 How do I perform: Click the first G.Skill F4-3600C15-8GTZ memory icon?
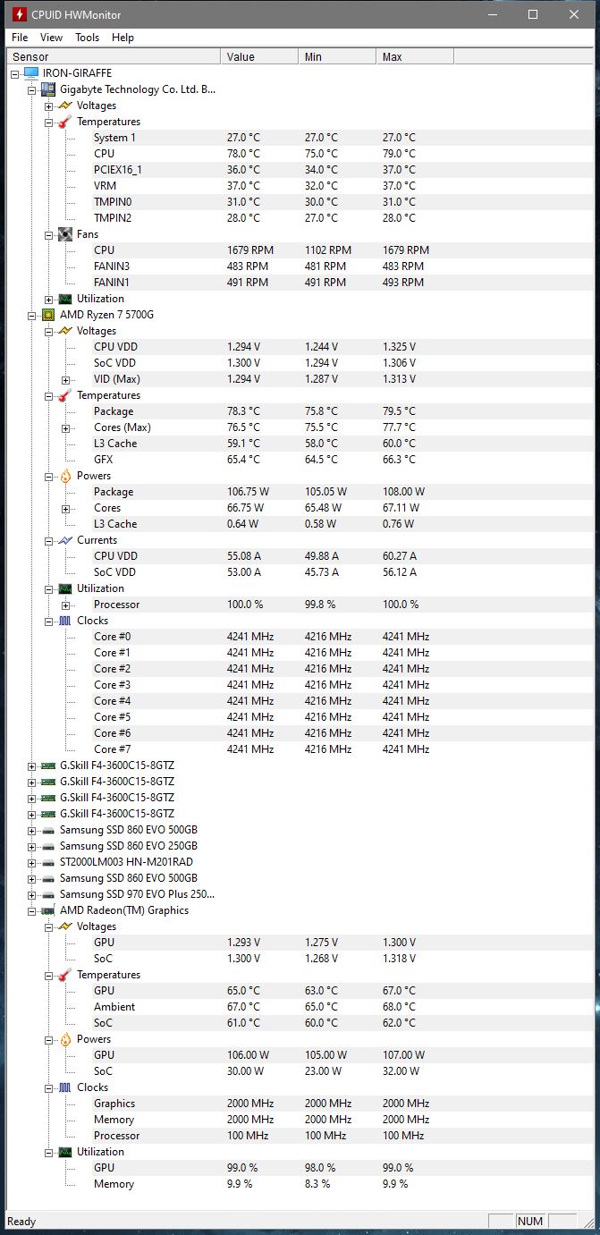(x=48, y=766)
